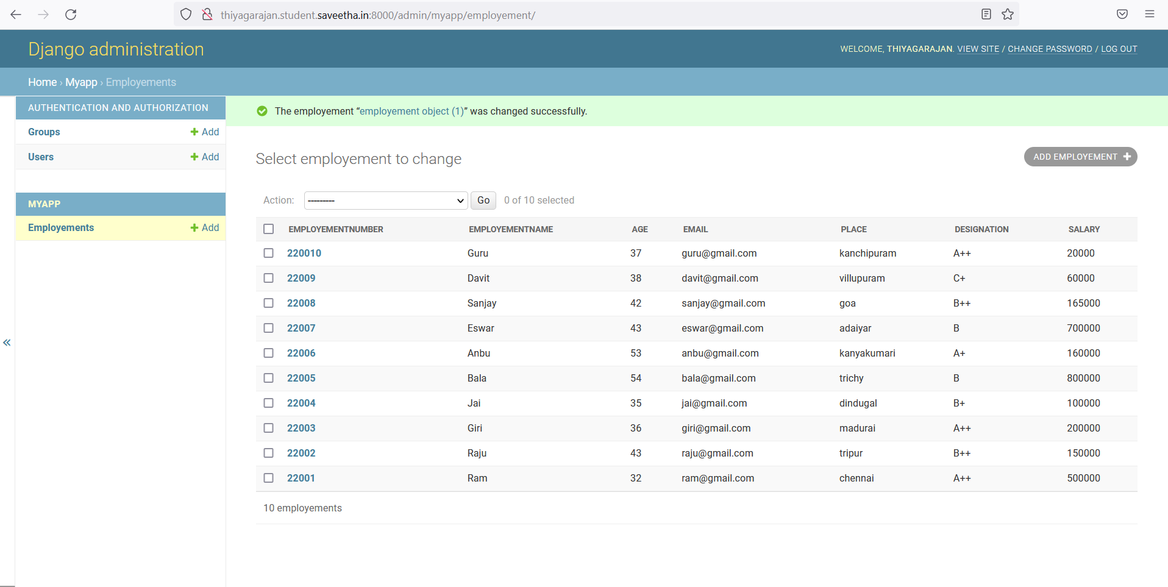Open the browser hamburger menu

tap(1150, 14)
